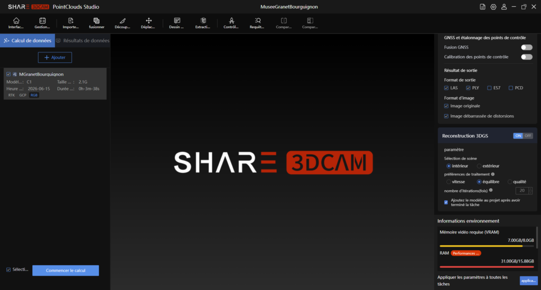Toggle the Fusion GNSS switch
Screen dimensions: 541x290
(x=527, y=47)
